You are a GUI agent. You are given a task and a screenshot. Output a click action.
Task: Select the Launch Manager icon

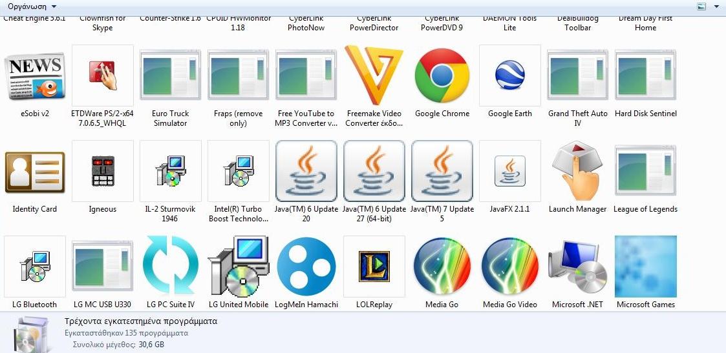(x=577, y=171)
